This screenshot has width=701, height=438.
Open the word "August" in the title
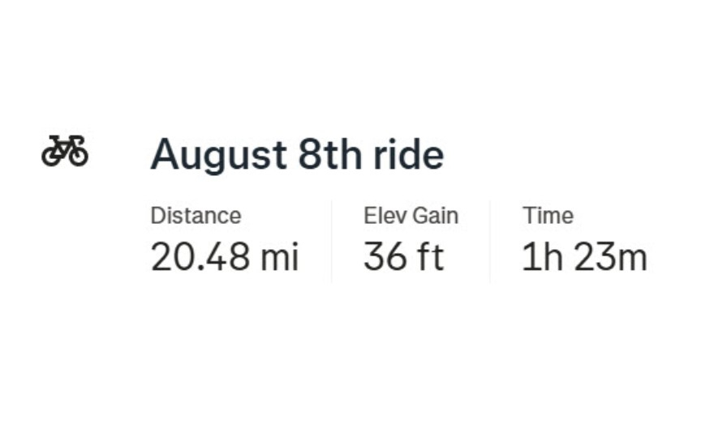(x=218, y=156)
